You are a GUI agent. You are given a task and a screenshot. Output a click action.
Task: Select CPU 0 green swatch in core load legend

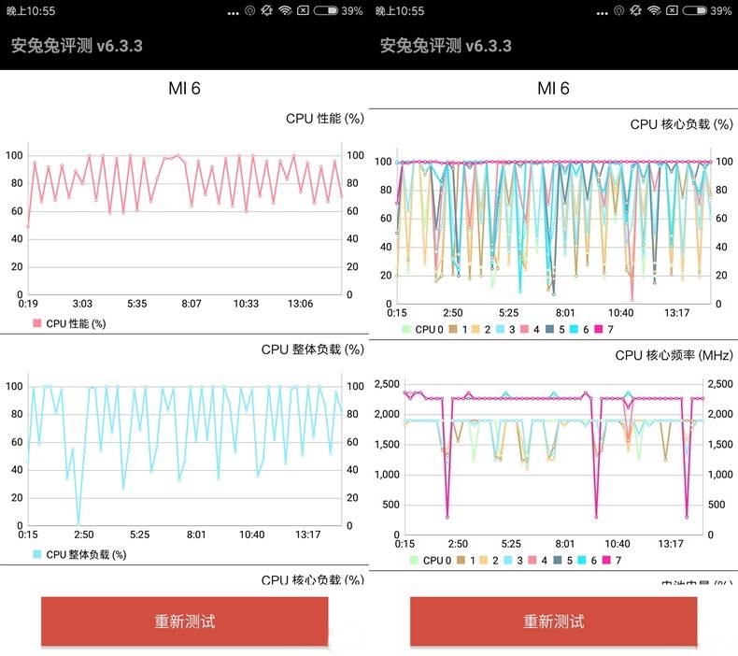[406, 329]
